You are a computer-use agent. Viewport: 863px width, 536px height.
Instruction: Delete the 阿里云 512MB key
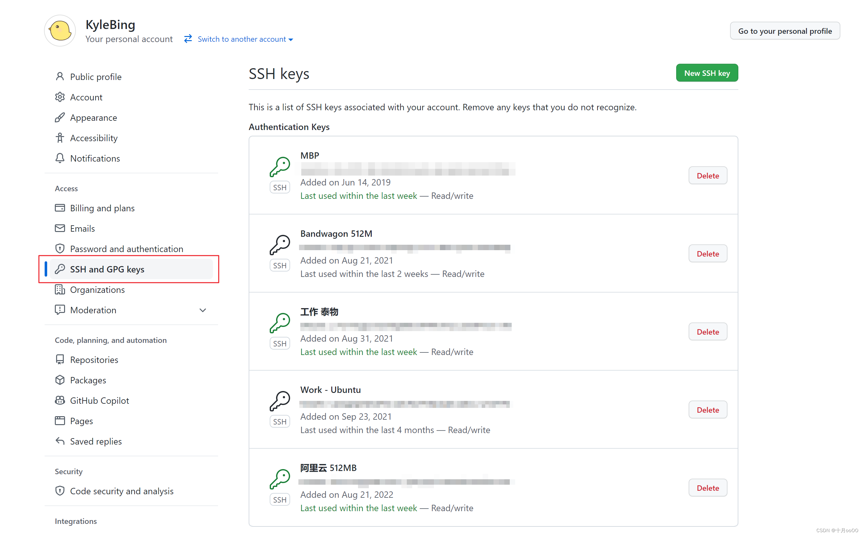click(708, 488)
